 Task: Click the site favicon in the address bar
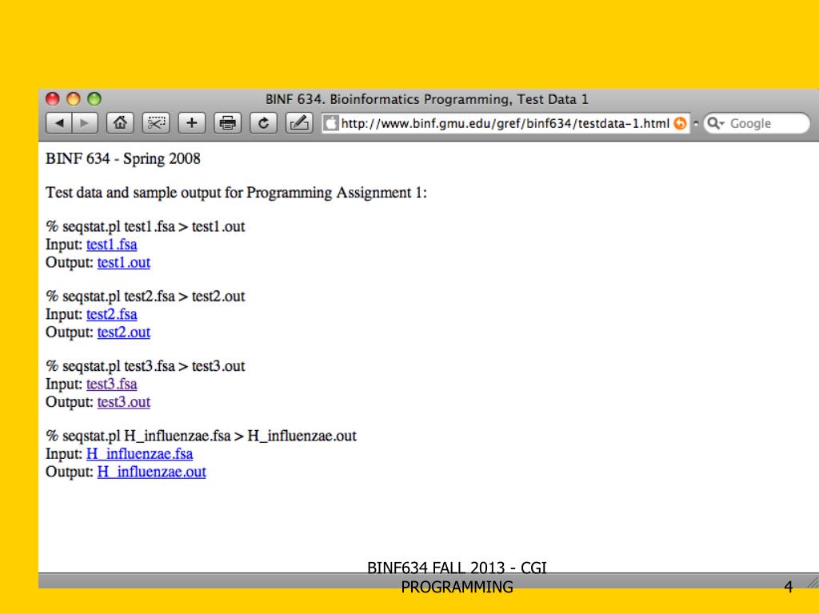tap(330, 123)
